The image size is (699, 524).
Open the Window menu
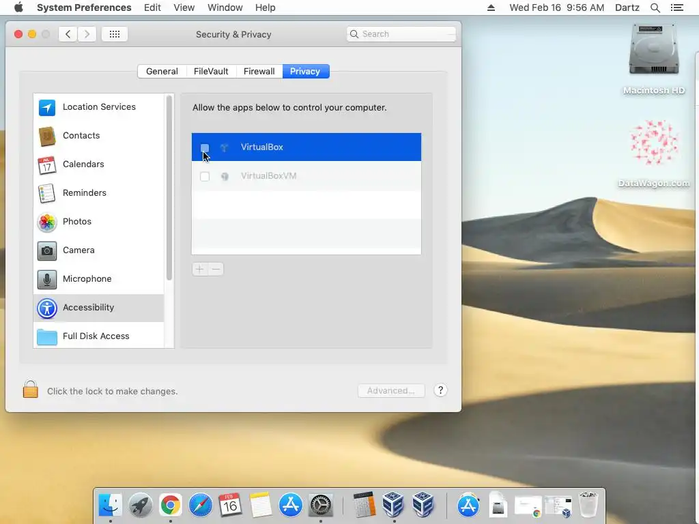pos(225,8)
